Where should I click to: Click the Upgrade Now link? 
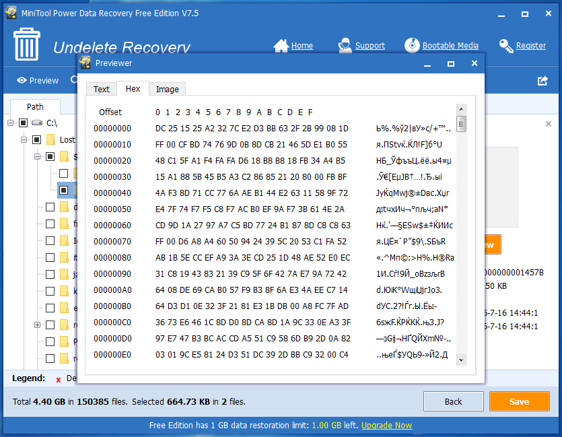pyautogui.click(x=387, y=425)
